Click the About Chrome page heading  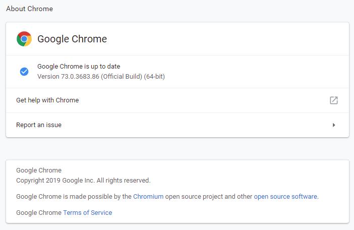(x=30, y=9)
